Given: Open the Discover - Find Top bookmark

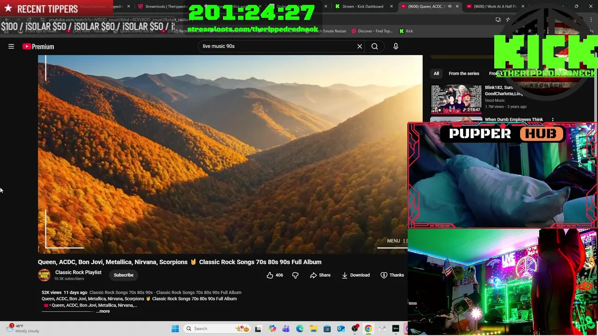Looking at the screenshot, I should pyautogui.click(x=372, y=31).
